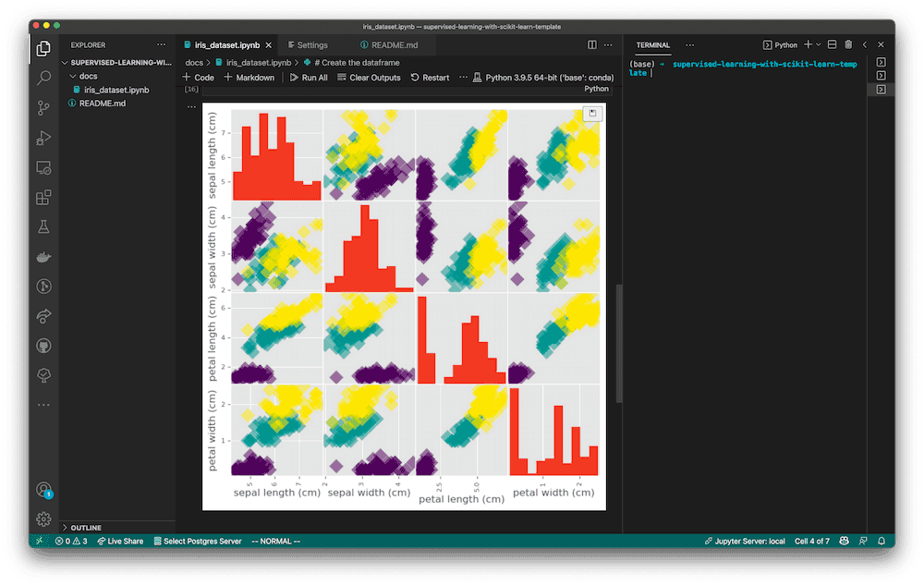Open the Extensions view

tap(43, 197)
